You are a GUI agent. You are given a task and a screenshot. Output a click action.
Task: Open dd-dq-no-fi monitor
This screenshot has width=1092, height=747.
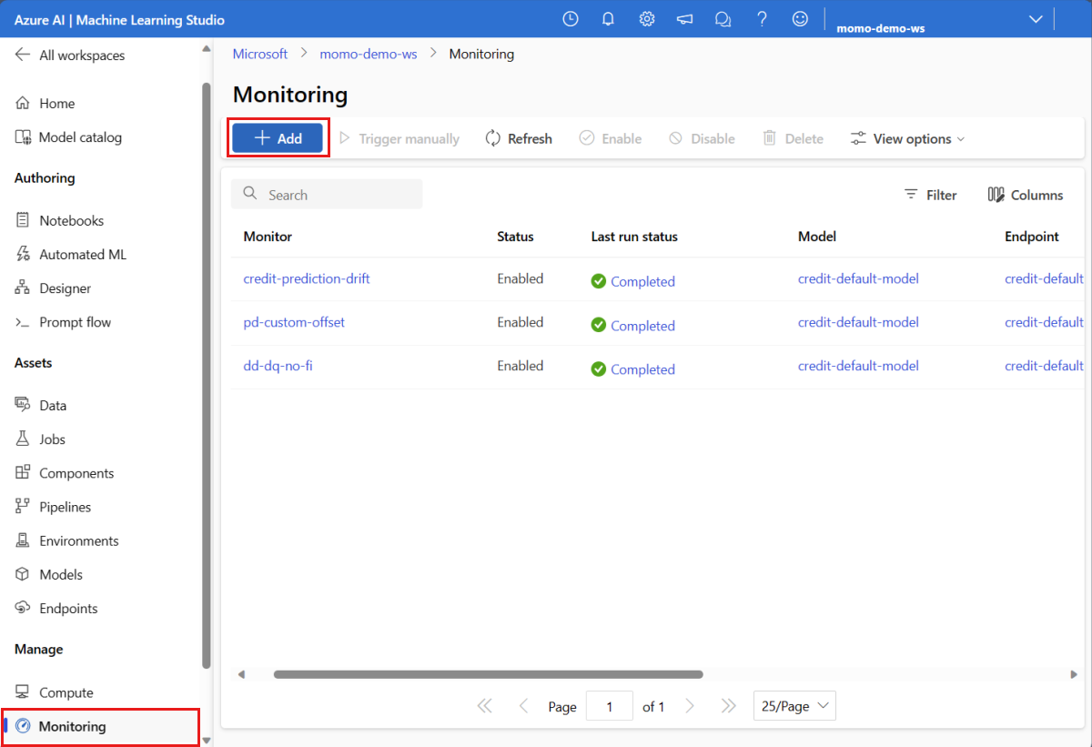coord(278,366)
